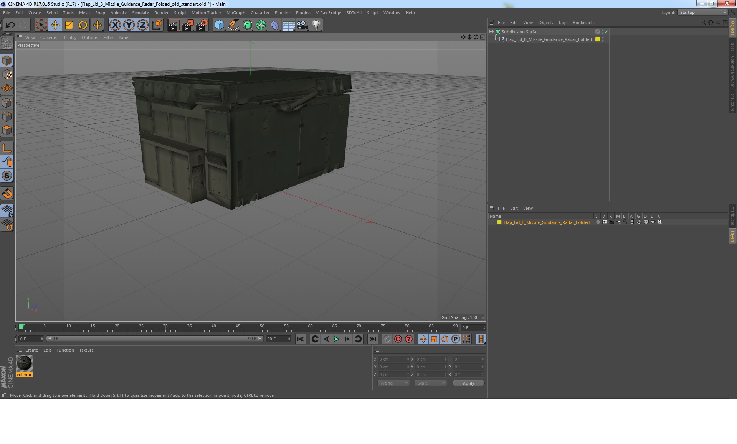737x444 pixels.
Task: Toggle X axis lock
Action: tap(115, 25)
